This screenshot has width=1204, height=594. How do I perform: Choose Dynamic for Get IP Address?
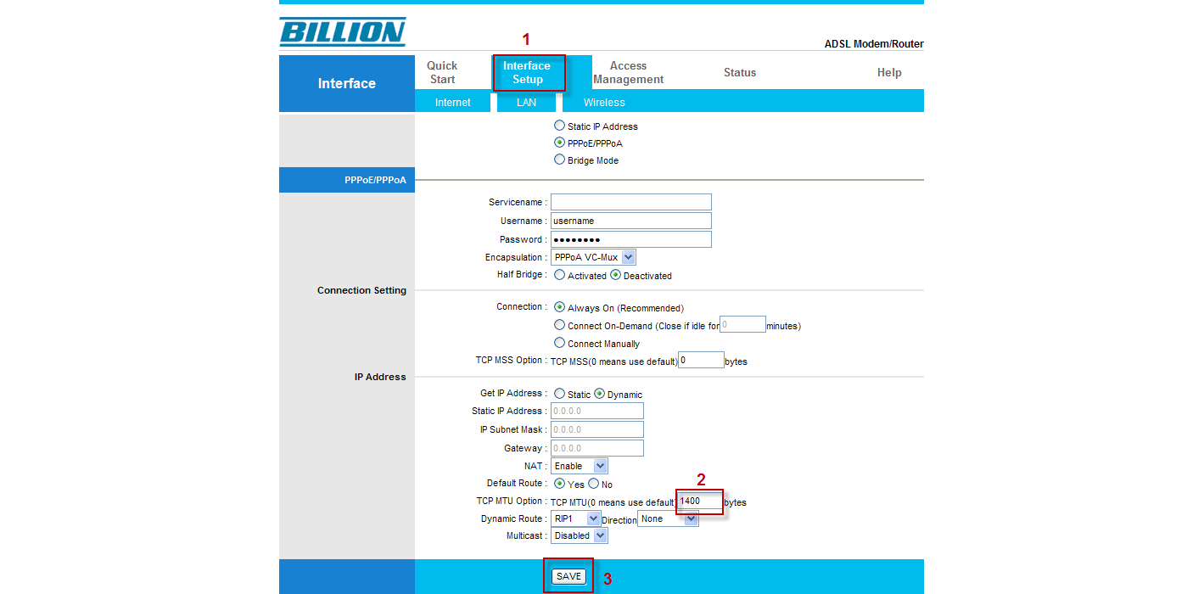(x=599, y=394)
